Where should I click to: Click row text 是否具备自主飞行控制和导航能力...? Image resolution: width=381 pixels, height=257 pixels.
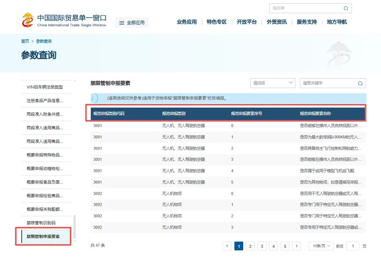coord(331,148)
